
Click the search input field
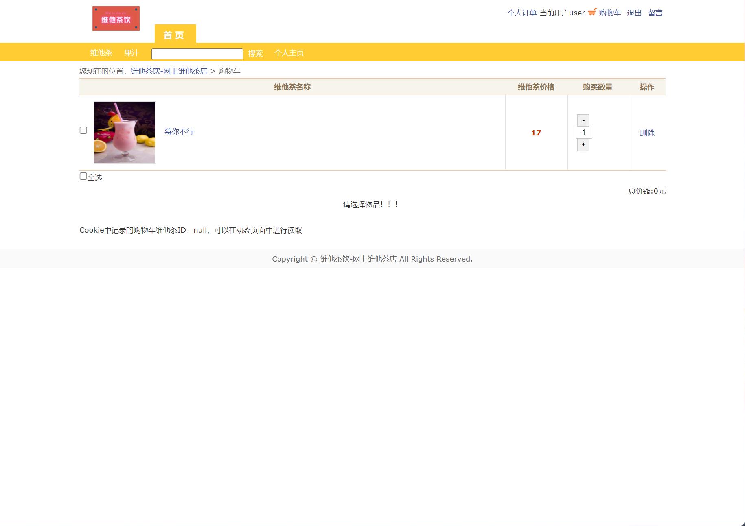pos(197,53)
